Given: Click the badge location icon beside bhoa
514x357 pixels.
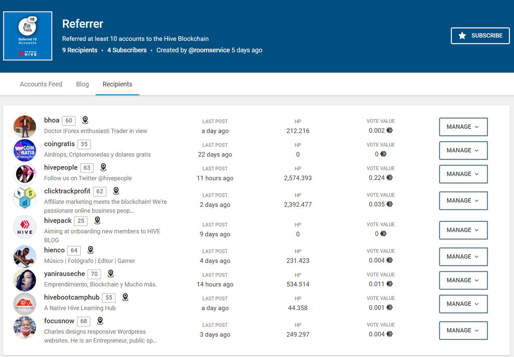Looking at the screenshot, I should pos(85,120).
